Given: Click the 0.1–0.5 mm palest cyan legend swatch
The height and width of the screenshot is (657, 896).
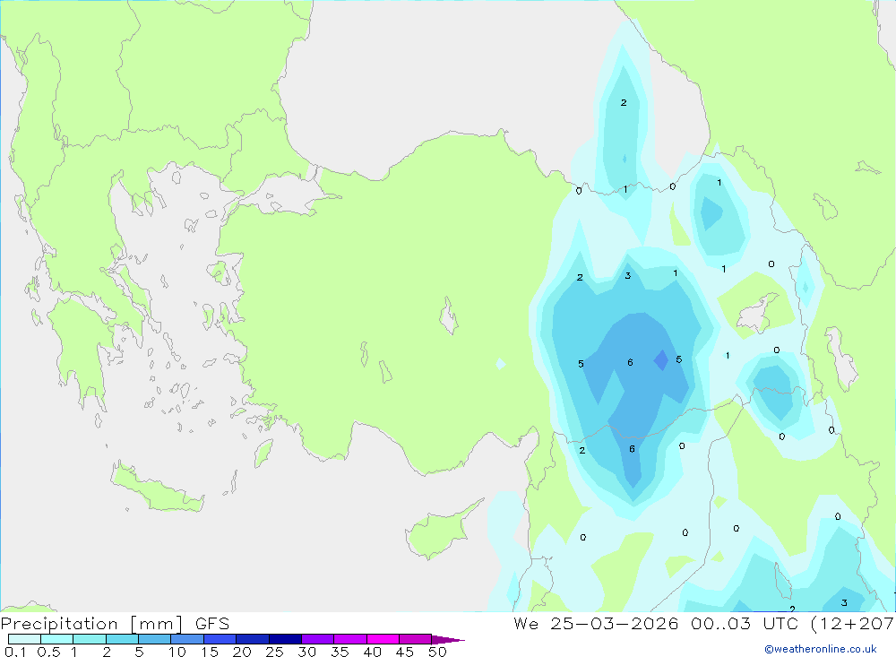Looking at the screenshot, I should click(x=24, y=639).
